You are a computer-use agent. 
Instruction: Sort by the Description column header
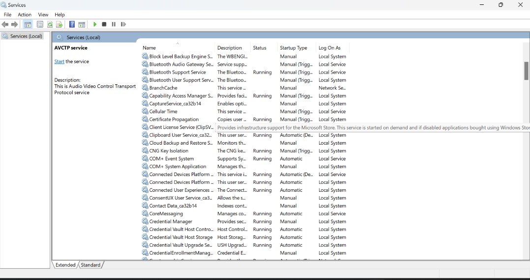(230, 48)
